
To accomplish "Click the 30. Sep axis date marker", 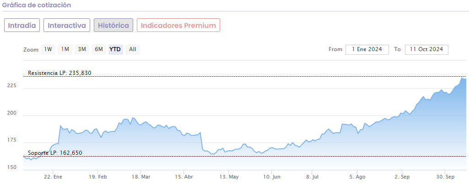I will click(x=444, y=176).
